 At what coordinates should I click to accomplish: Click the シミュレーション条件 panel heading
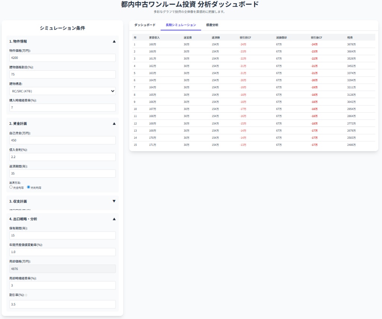pos(62,28)
